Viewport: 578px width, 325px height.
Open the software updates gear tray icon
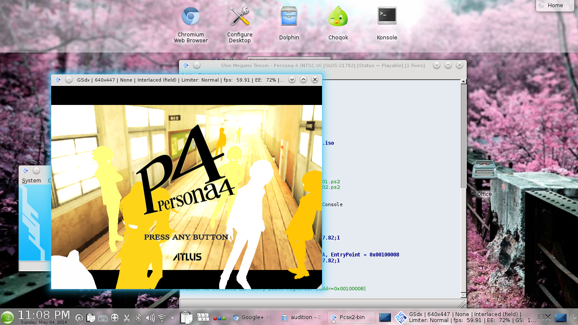pyautogui.click(x=79, y=317)
